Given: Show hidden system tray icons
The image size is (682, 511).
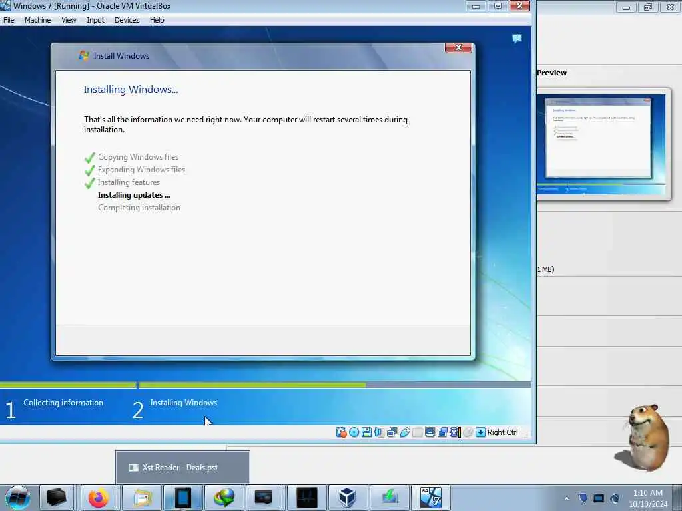Looking at the screenshot, I should [x=566, y=498].
